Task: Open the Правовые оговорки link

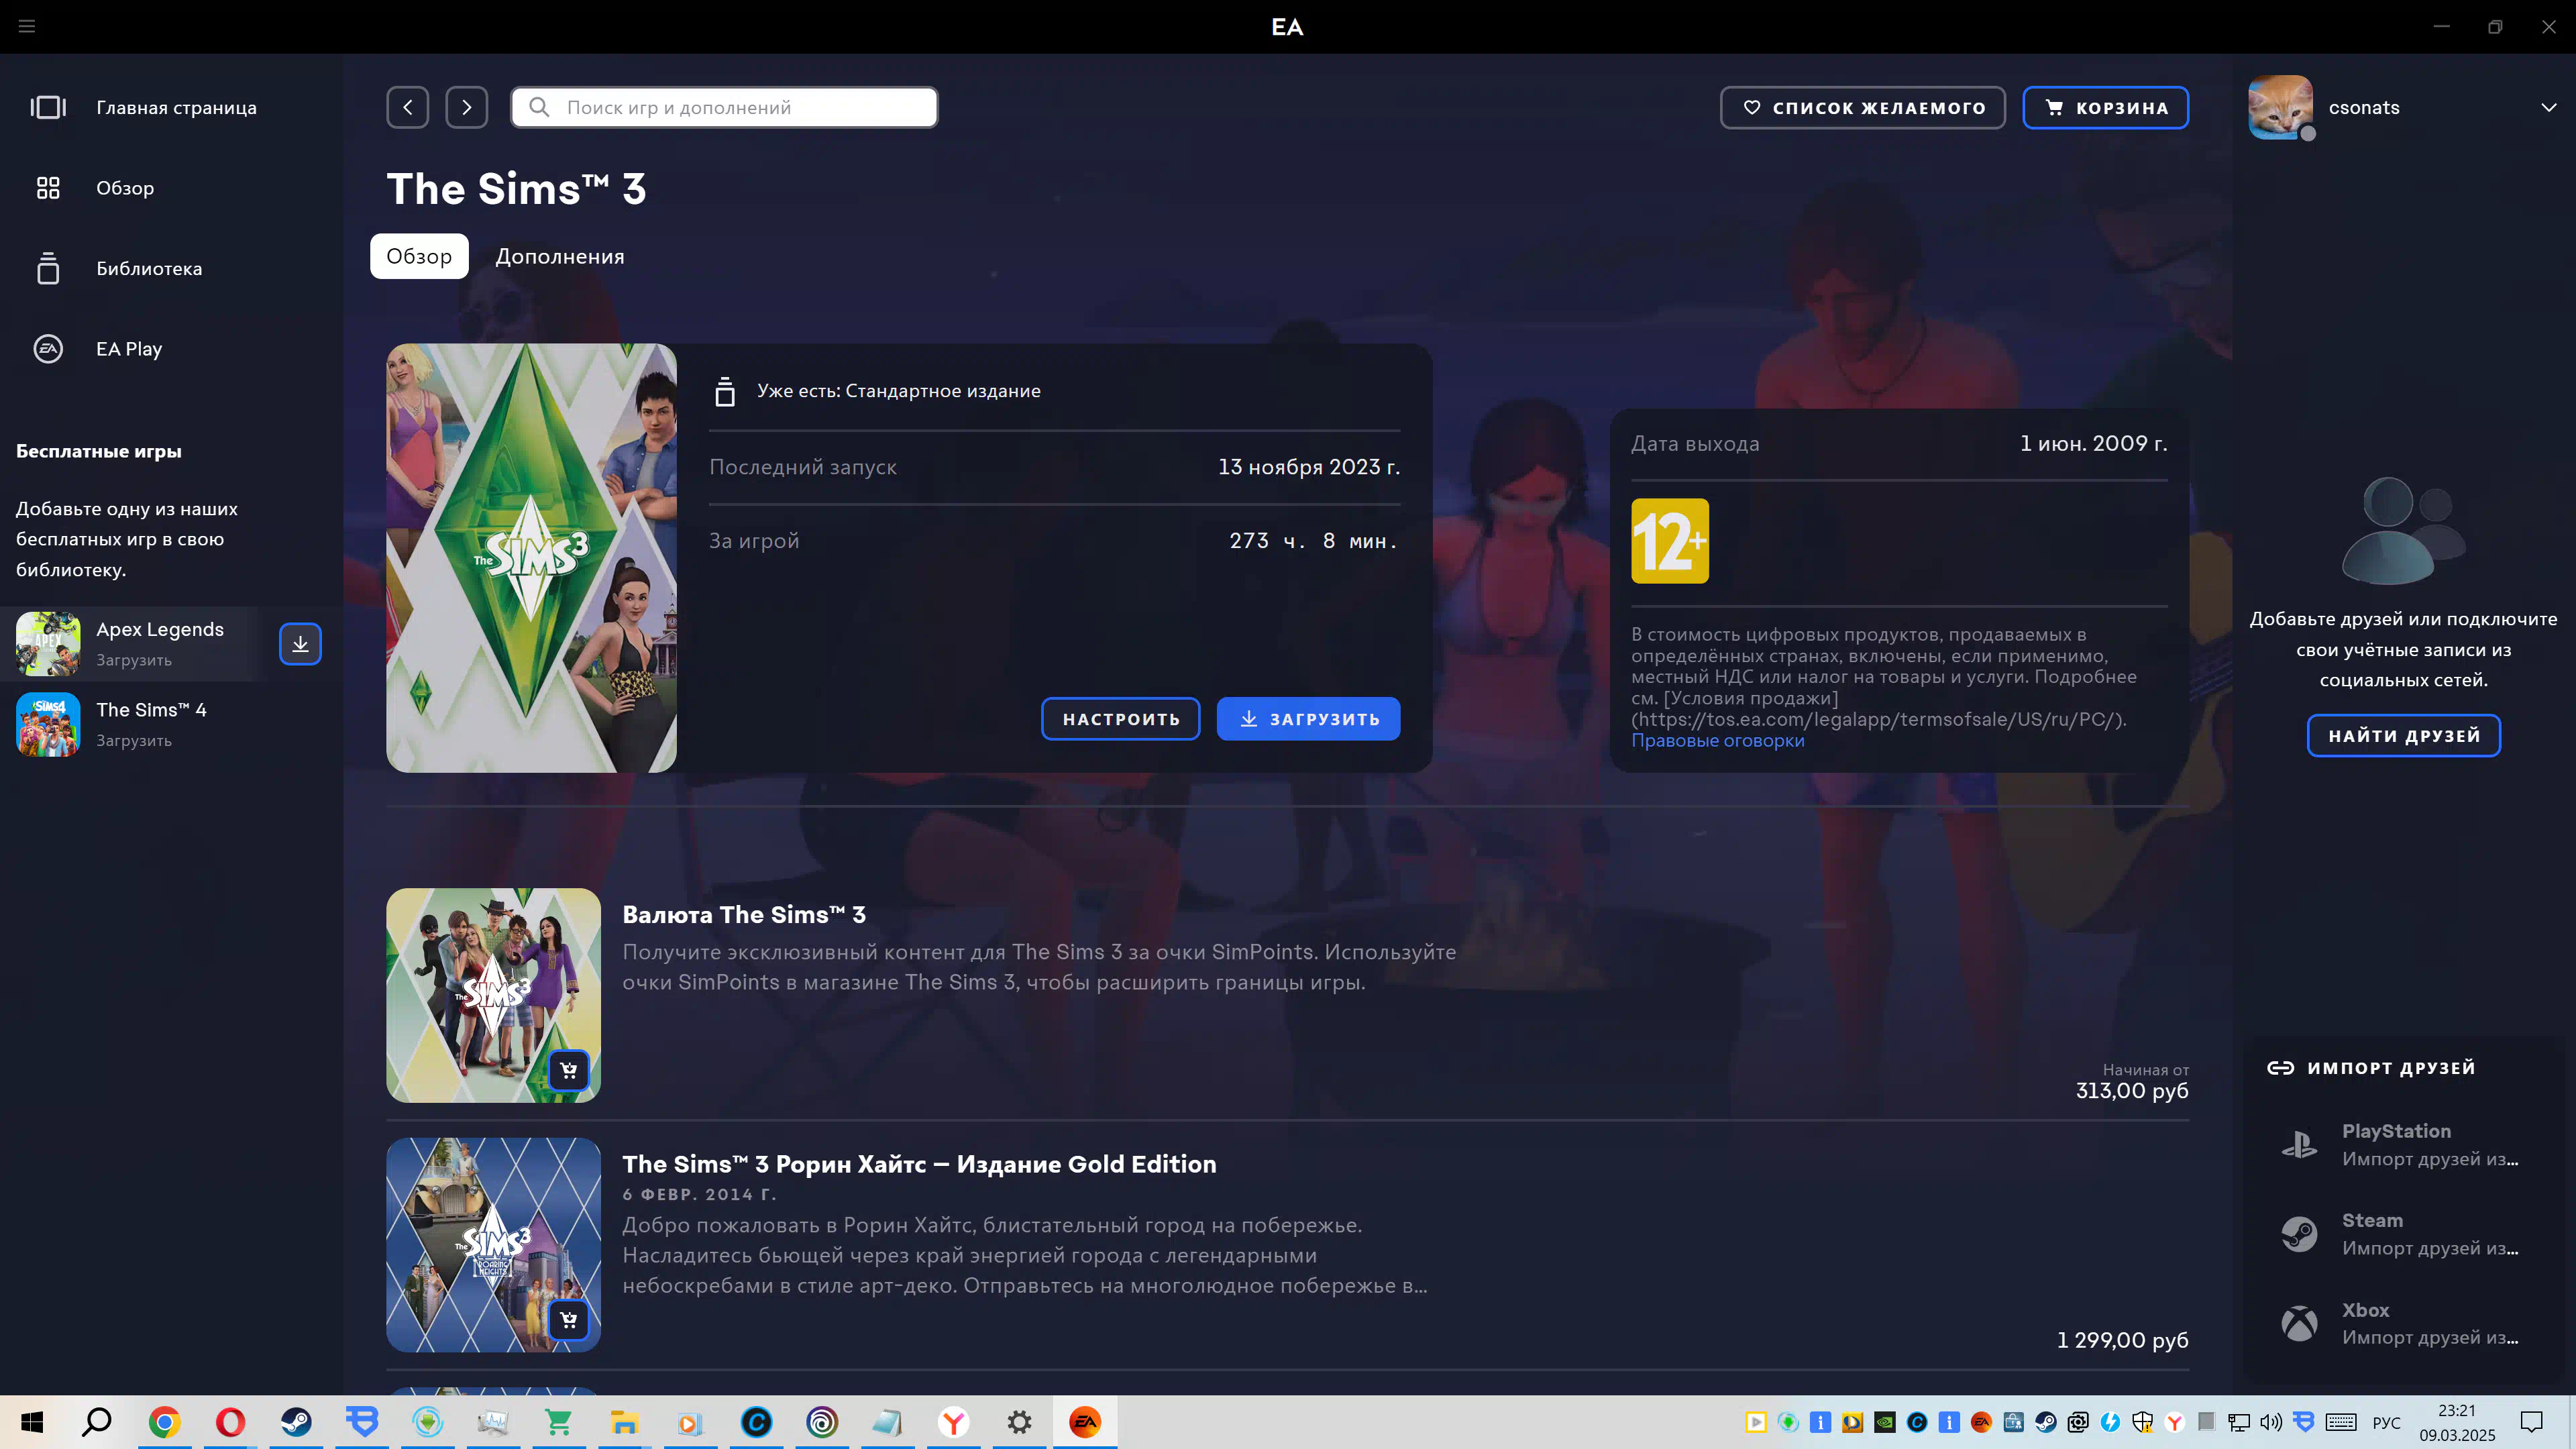Action: click(1718, 740)
